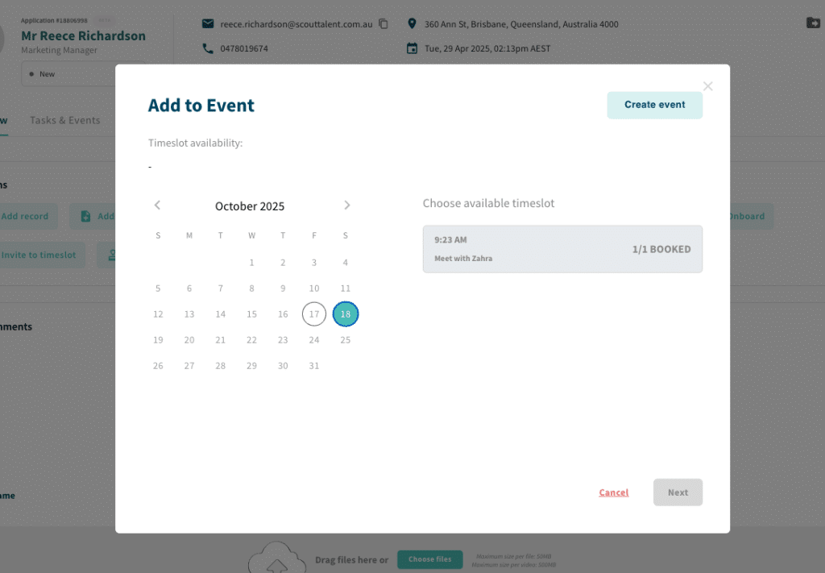Click the Invite to timeslot button
825x573 pixels.
39,255
